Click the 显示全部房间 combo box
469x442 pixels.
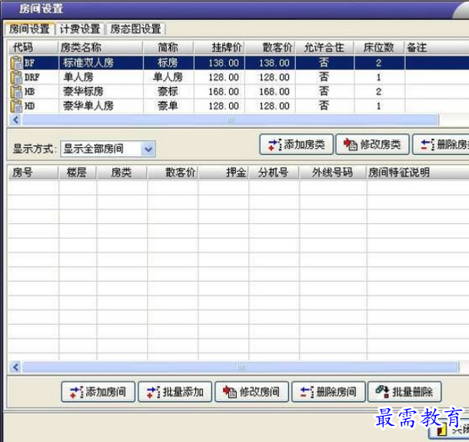tap(108, 149)
